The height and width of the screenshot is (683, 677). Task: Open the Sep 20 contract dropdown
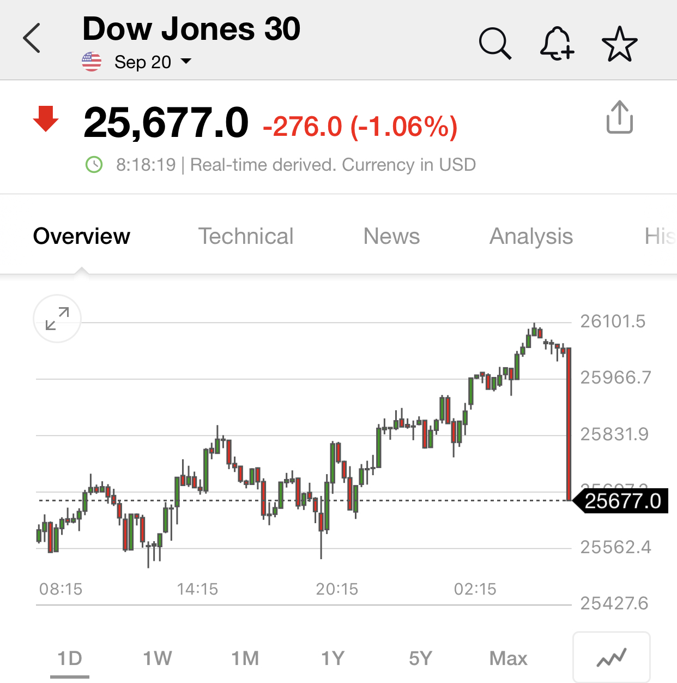coord(153,62)
